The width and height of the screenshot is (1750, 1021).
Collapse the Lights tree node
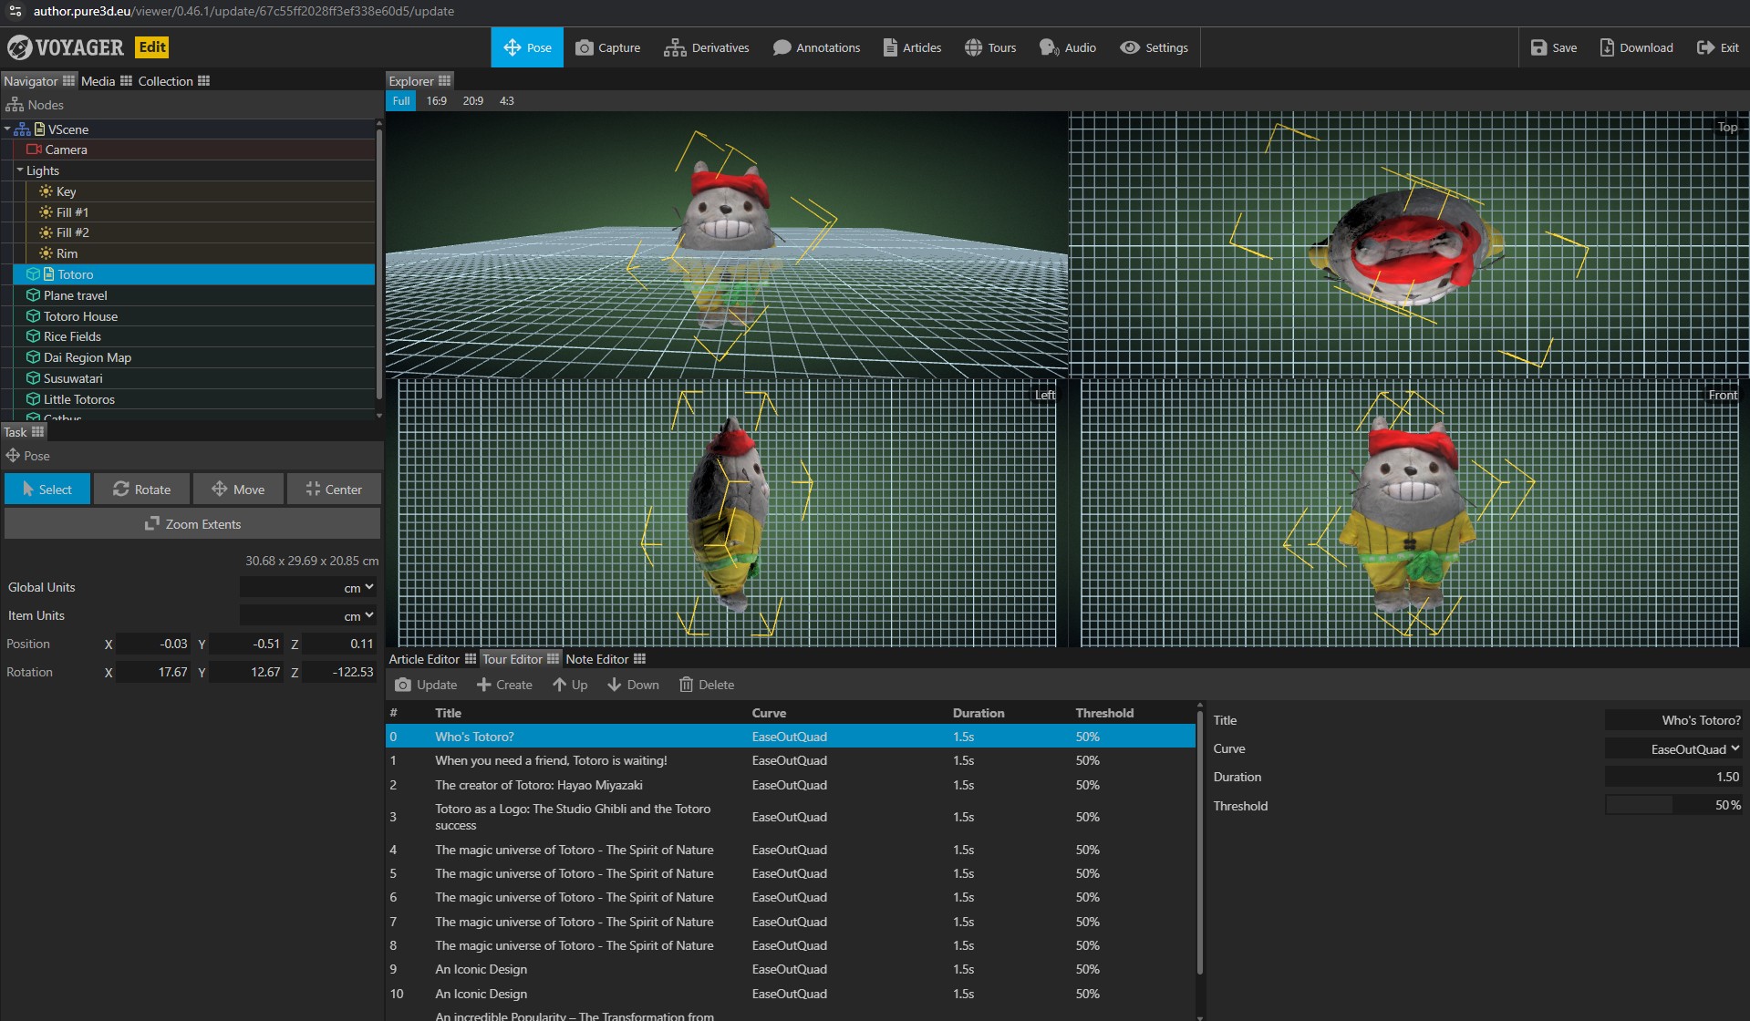20,170
